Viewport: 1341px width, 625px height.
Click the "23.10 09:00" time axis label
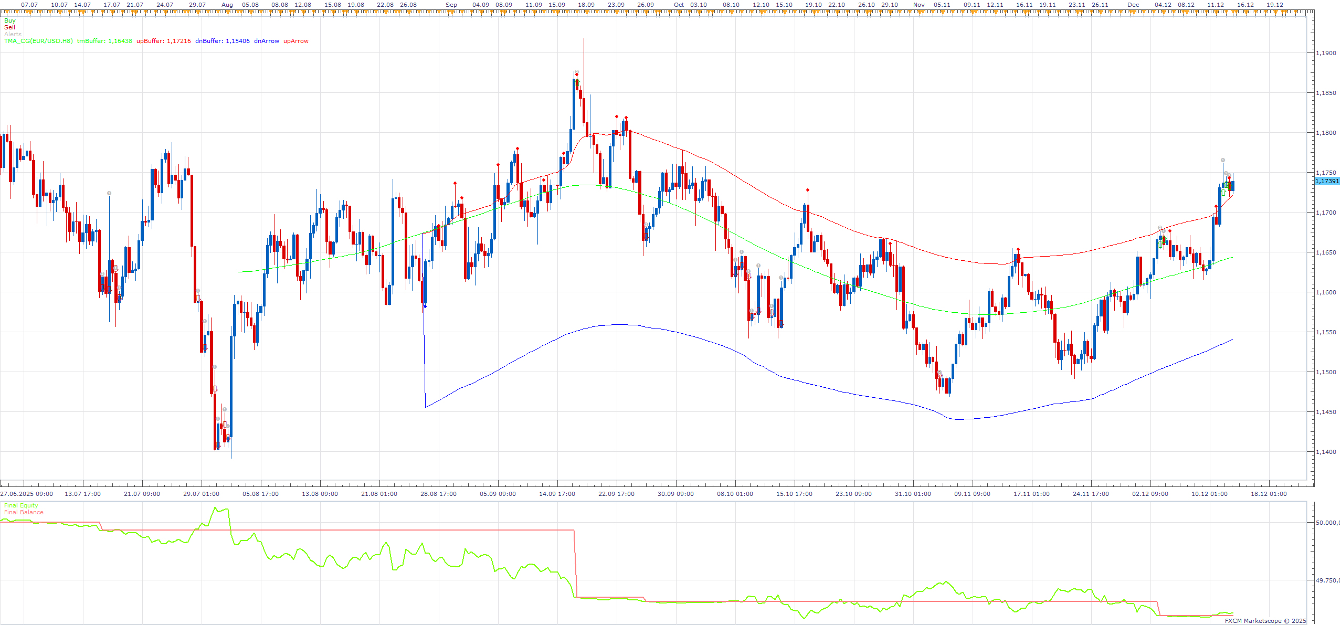pyautogui.click(x=853, y=494)
